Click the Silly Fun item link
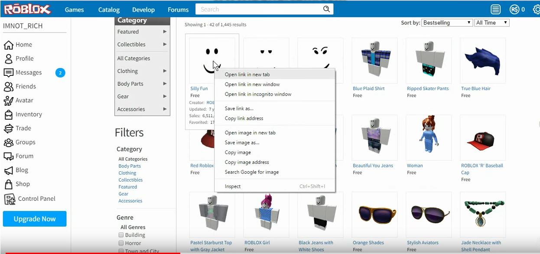This screenshot has height=254, width=540. 199,88
